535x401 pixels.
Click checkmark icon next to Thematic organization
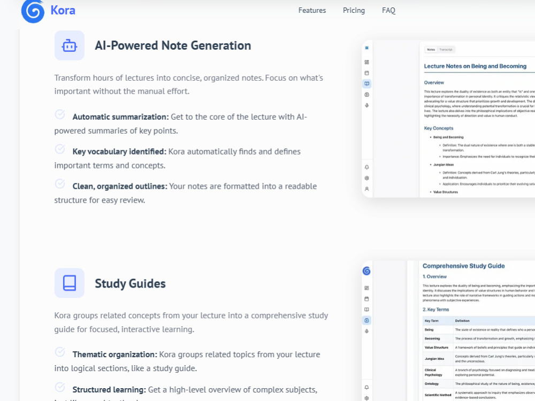coord(60,352)
